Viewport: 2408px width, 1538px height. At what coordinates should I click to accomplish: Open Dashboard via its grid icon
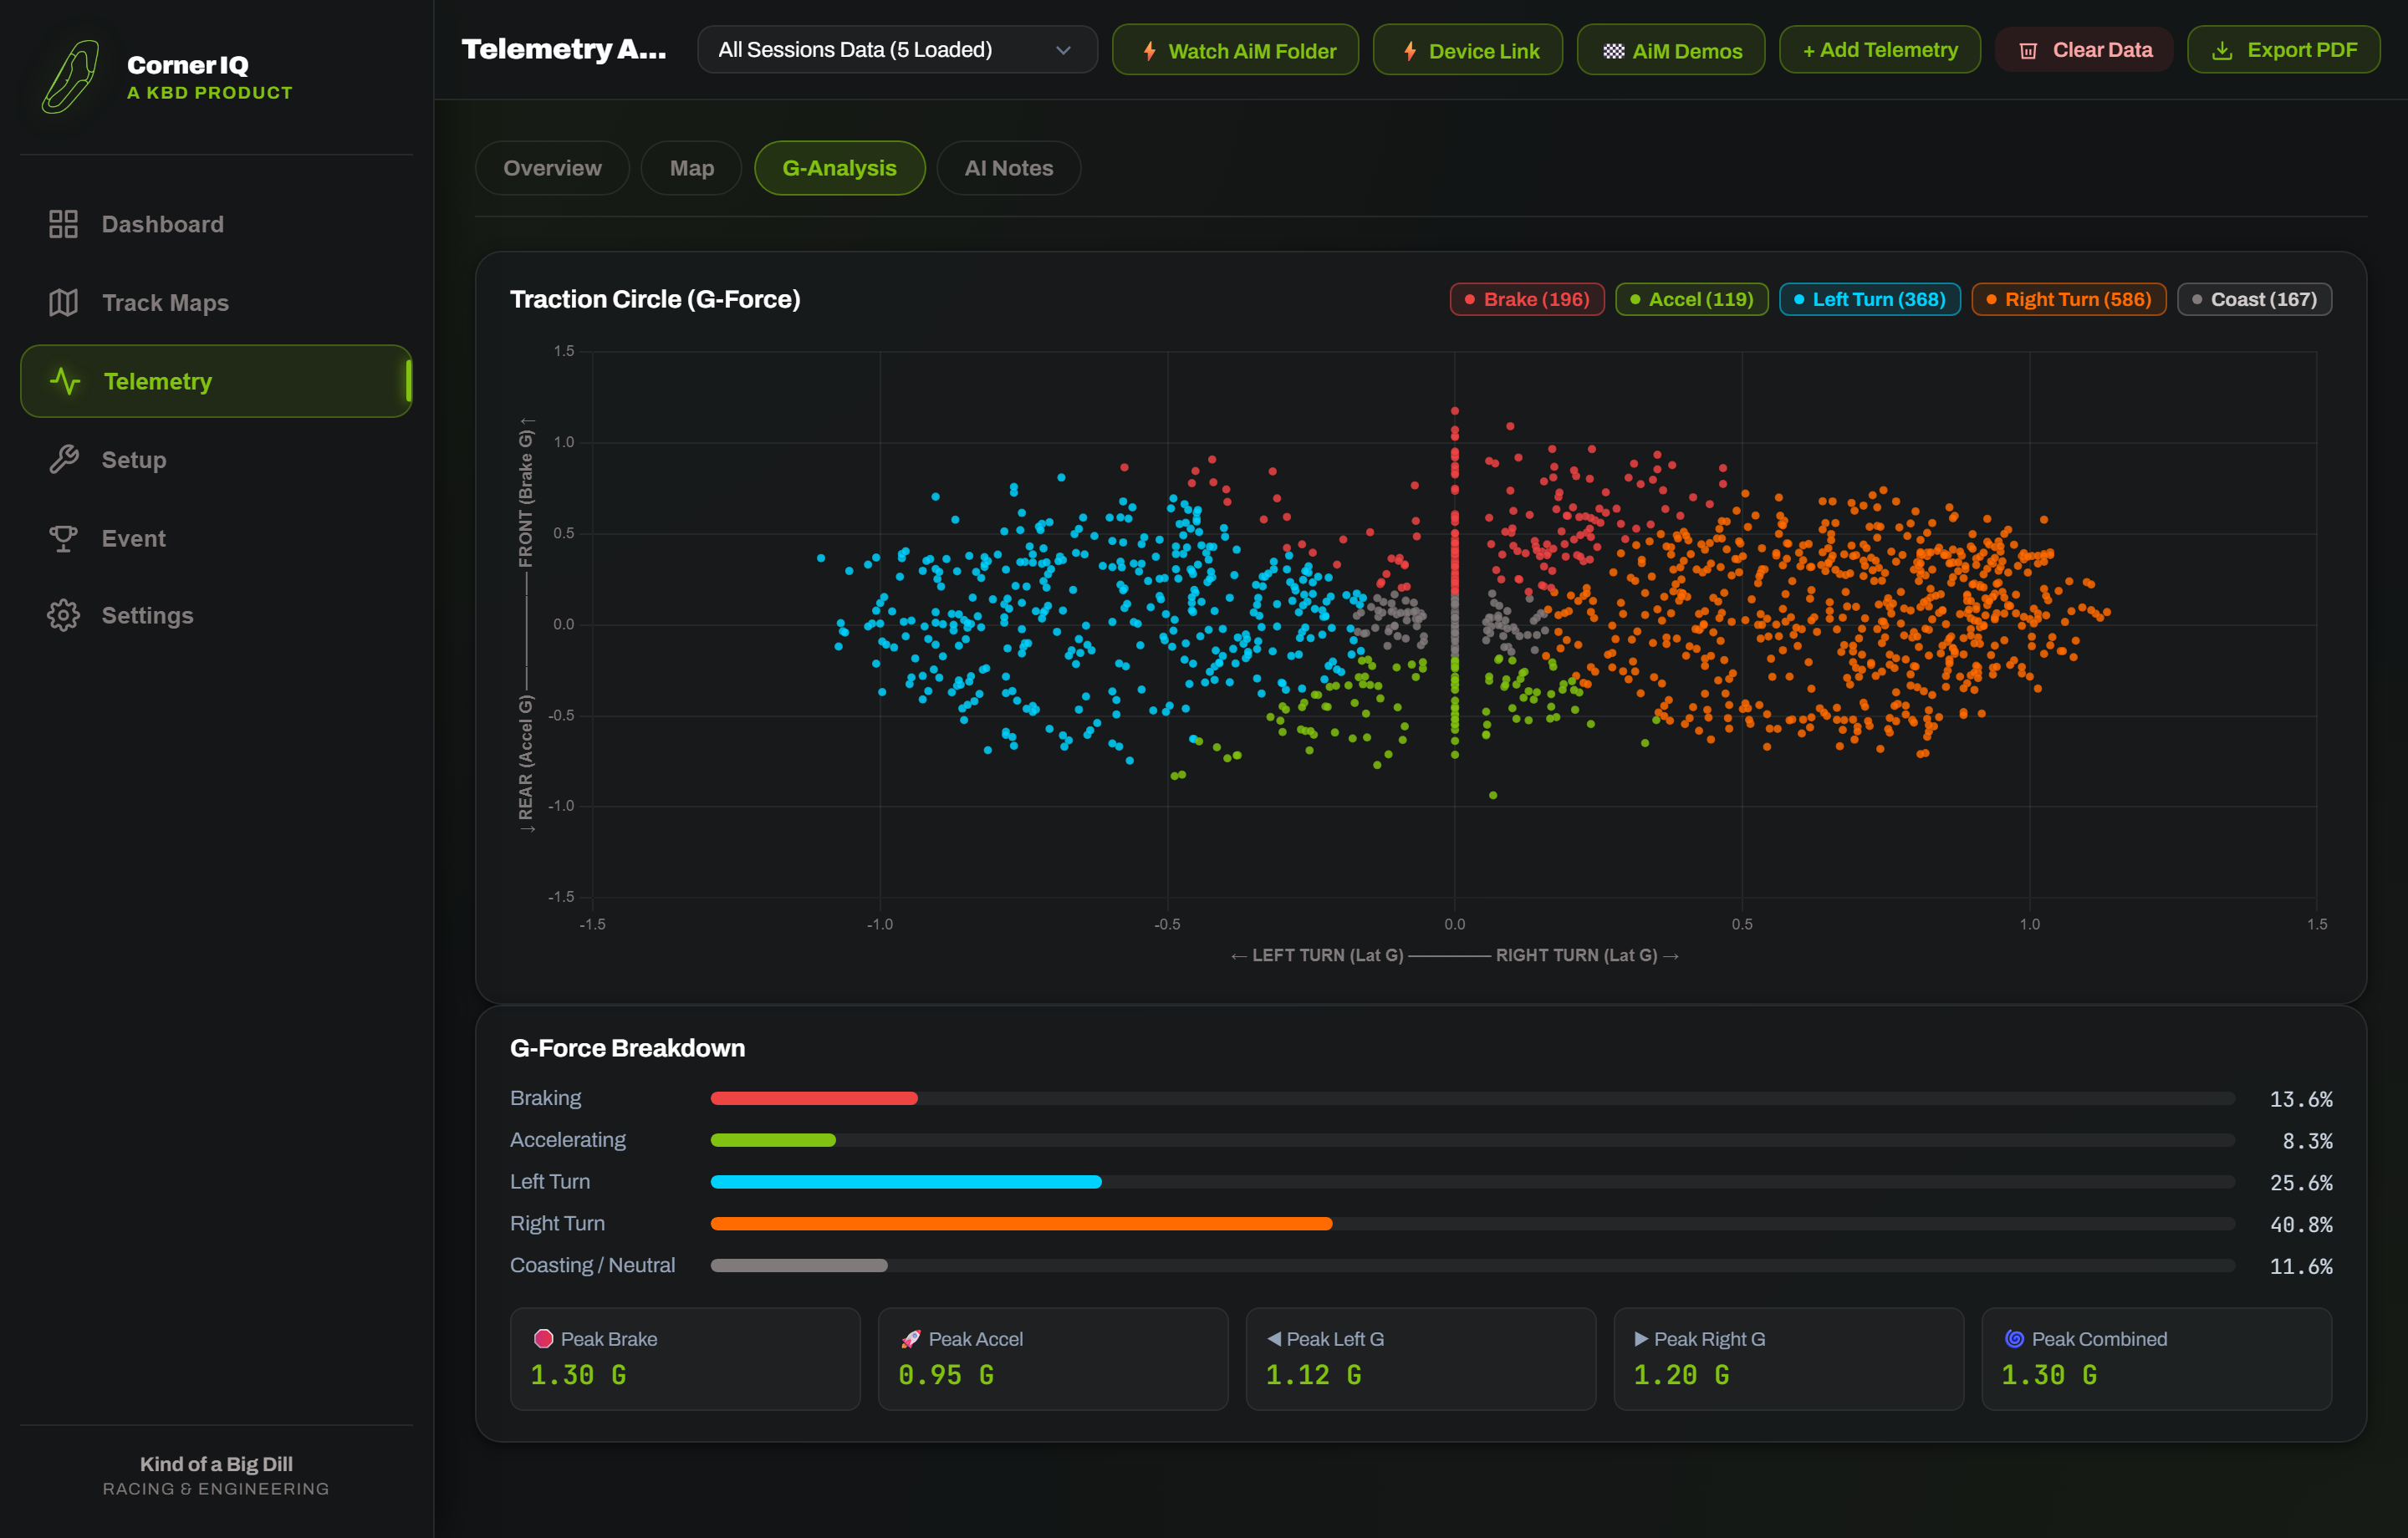(63, 224)
